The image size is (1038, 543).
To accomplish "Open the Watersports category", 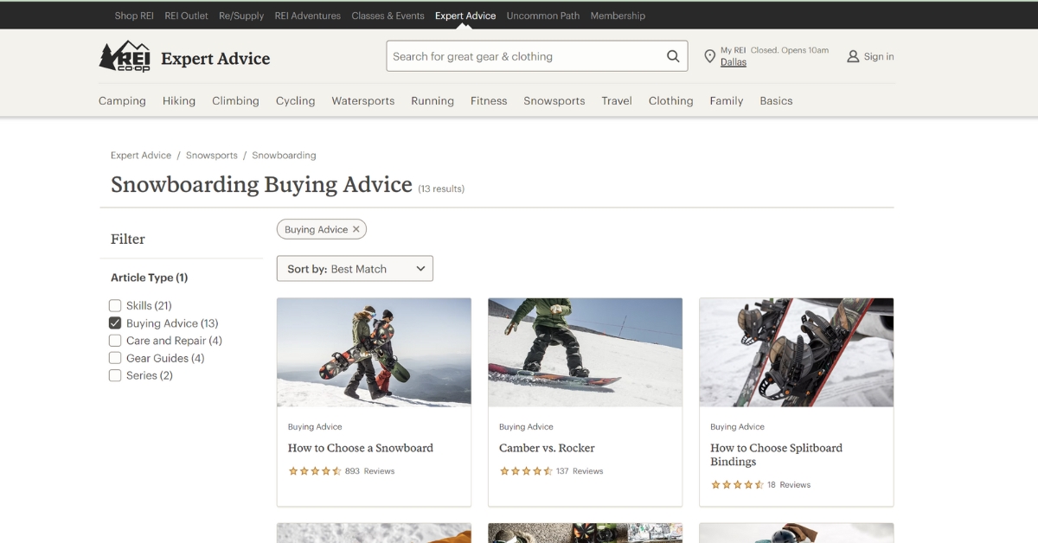I will tap(363, 101).
